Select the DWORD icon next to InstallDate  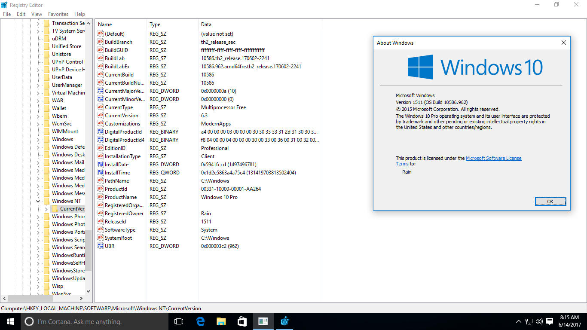[x=101, y=165]
